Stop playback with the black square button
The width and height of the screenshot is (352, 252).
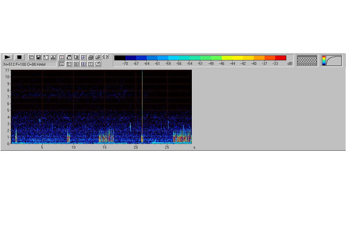19,57
